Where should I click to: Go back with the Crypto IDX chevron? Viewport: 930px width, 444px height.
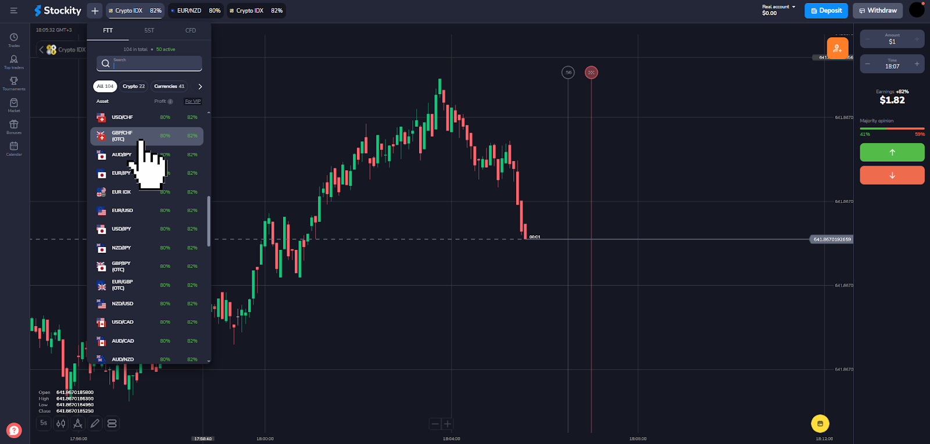click(x=41, y=49)
